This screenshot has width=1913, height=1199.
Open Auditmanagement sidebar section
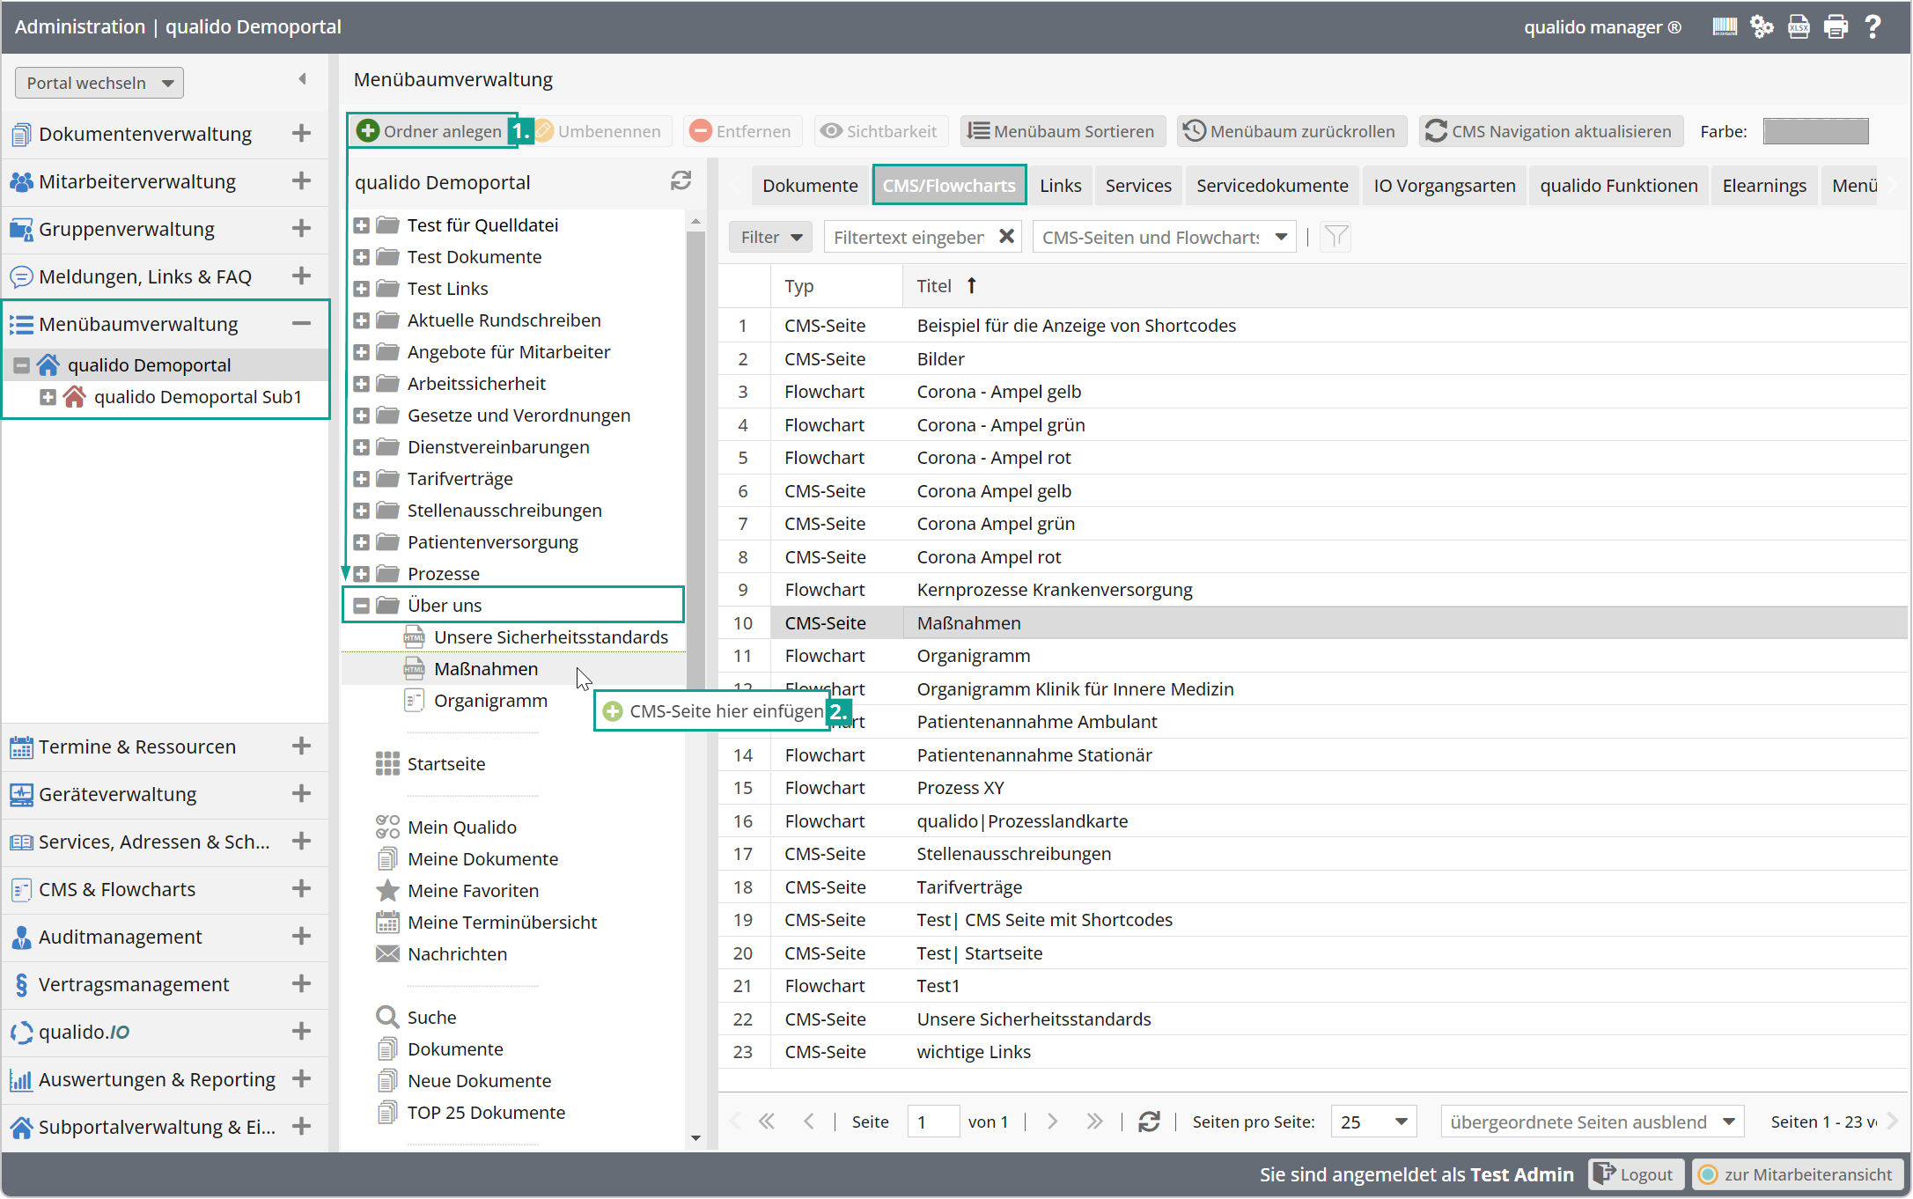(164, 937)
